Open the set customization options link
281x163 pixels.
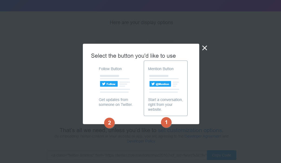(x=190, y=130)
